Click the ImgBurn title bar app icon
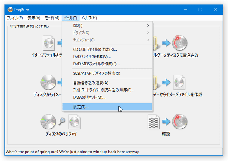The image size is (228, 161). (x=10, y=10)
